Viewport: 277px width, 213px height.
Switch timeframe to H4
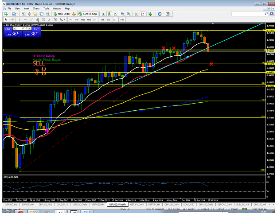point(102,20)
